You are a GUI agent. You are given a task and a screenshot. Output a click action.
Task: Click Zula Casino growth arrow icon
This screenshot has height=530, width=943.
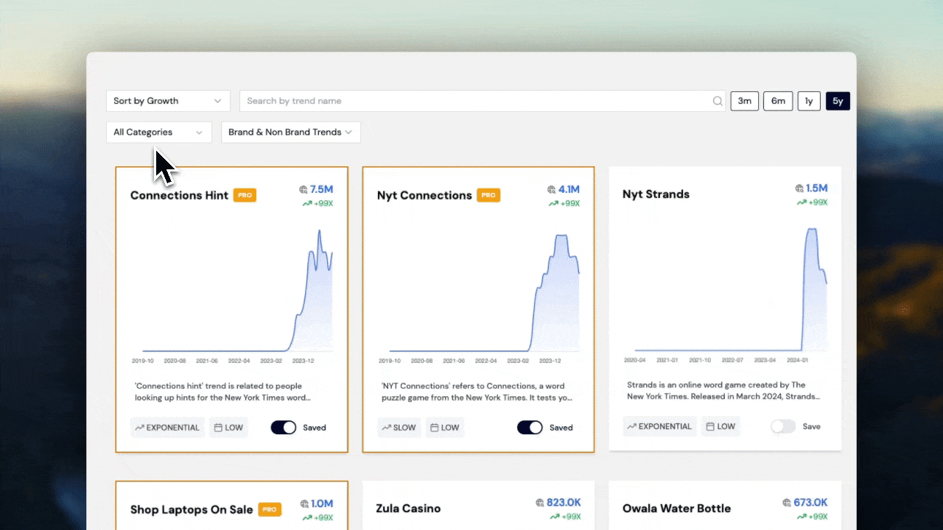(555, 517)
